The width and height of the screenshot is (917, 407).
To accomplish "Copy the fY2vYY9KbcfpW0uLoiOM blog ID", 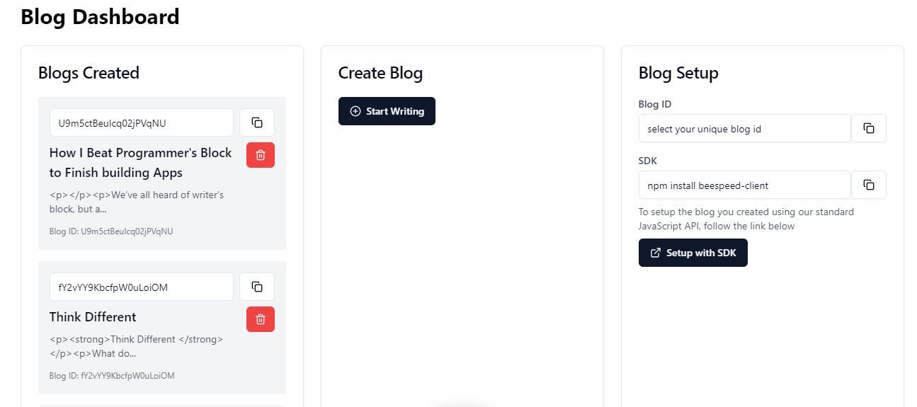I will [257, 287].
